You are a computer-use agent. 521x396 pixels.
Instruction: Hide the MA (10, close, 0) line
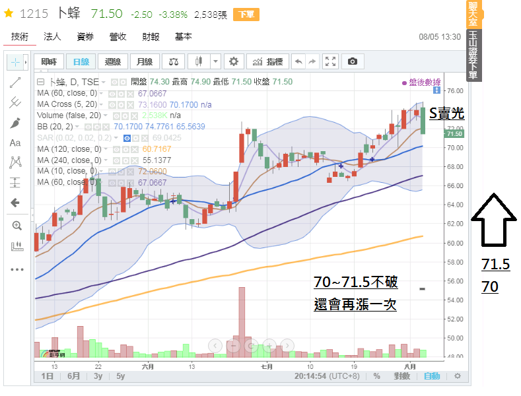pyautogui.click(x=112, y=172)
